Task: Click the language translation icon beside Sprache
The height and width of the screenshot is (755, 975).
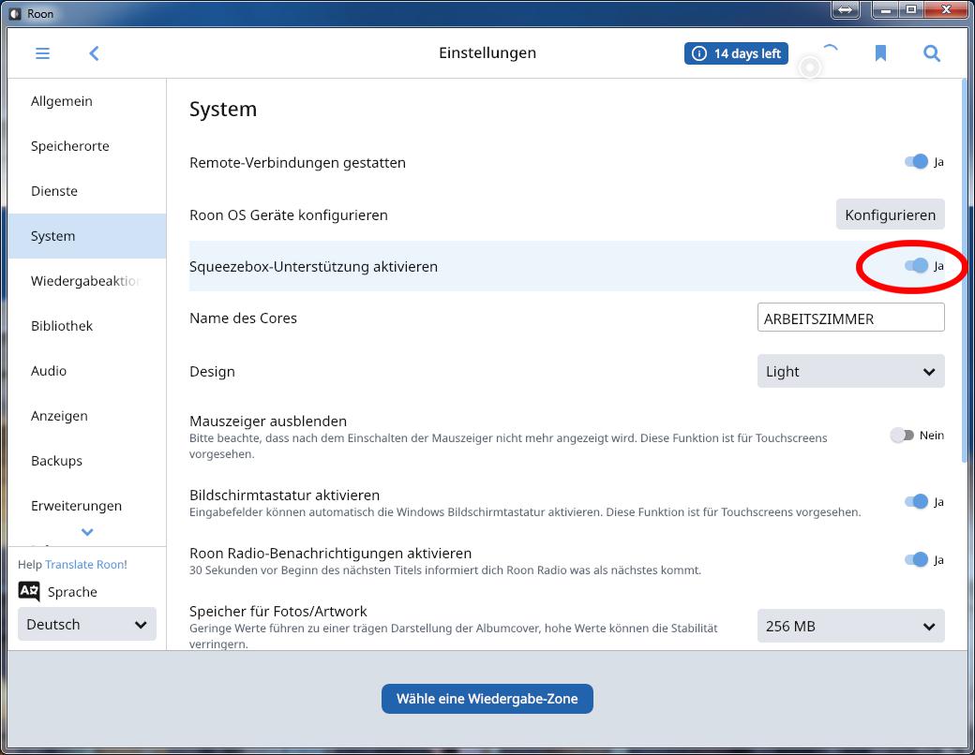Action: pos(29,591)
